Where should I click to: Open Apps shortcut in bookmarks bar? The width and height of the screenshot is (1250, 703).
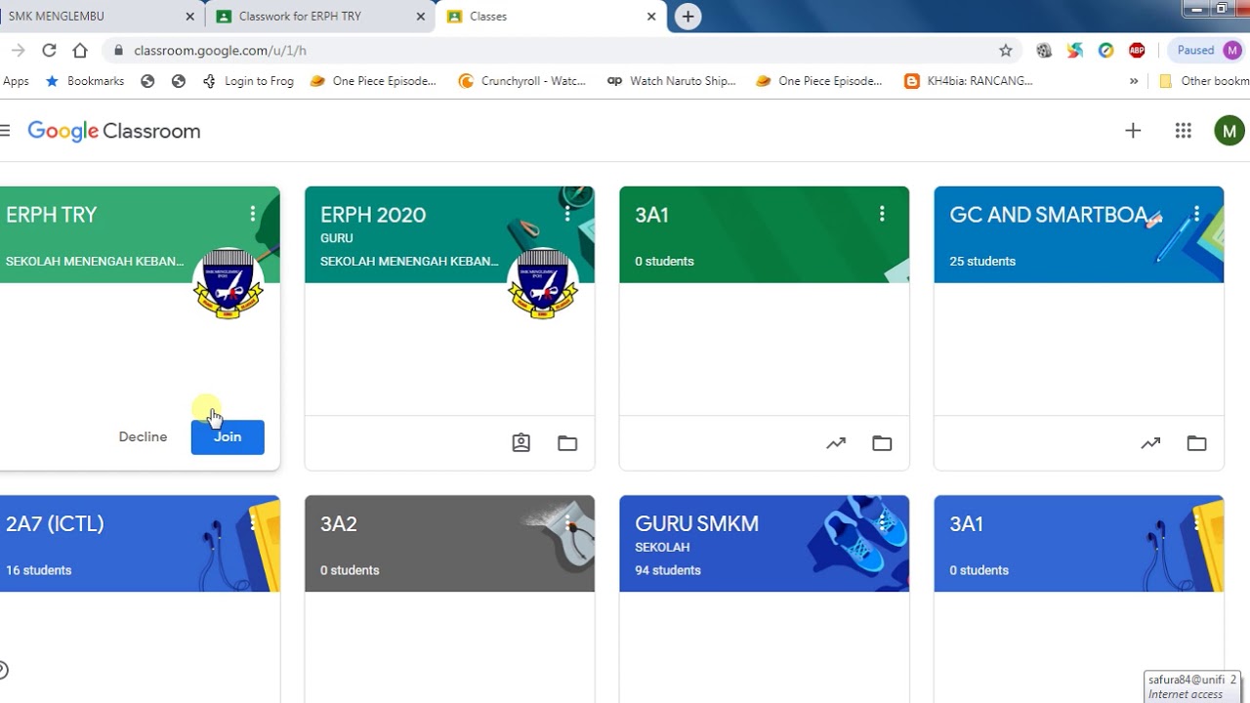click(15, 81)
